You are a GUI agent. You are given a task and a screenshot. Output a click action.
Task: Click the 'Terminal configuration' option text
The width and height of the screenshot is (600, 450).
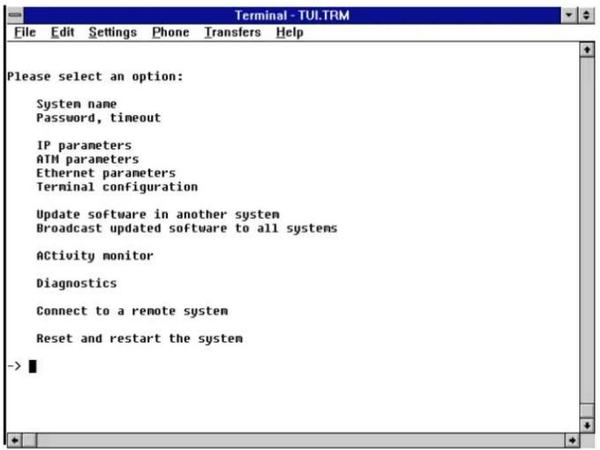(x=117, y=187)
